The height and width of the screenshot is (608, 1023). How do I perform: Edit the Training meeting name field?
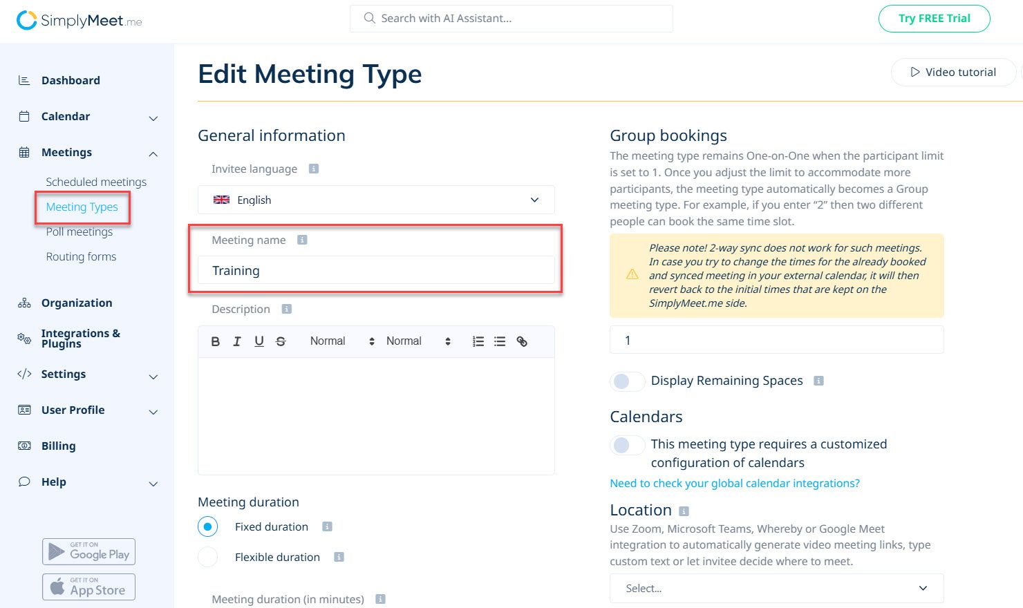point(375,270)
